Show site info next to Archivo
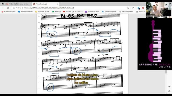The height and width of the screenshot is (96, 172). tap(14, 8)
